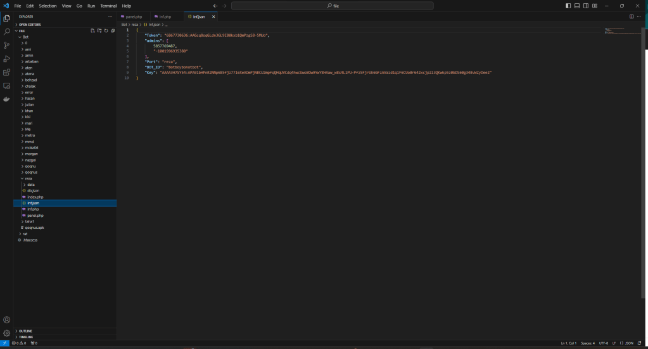Refresh the Explorer file tree
Viewport: 648px width, 349px height.
coord(106,30)
